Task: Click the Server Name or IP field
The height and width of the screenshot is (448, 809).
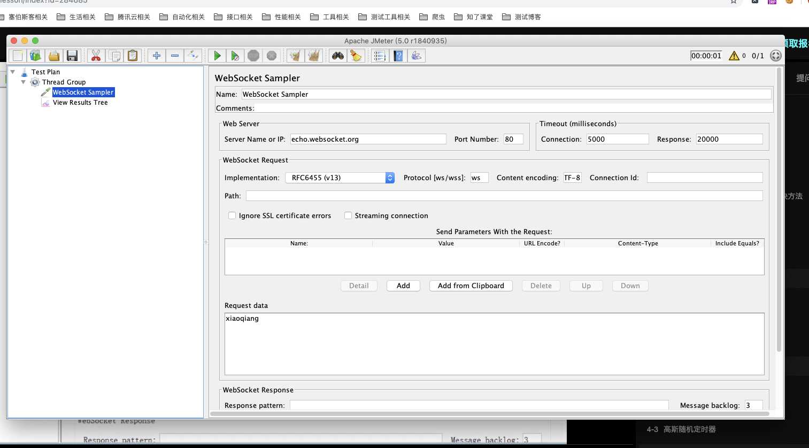Action: click(x=368, y=139)
